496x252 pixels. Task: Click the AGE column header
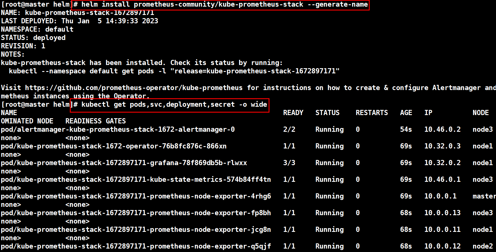coord(406,113)
